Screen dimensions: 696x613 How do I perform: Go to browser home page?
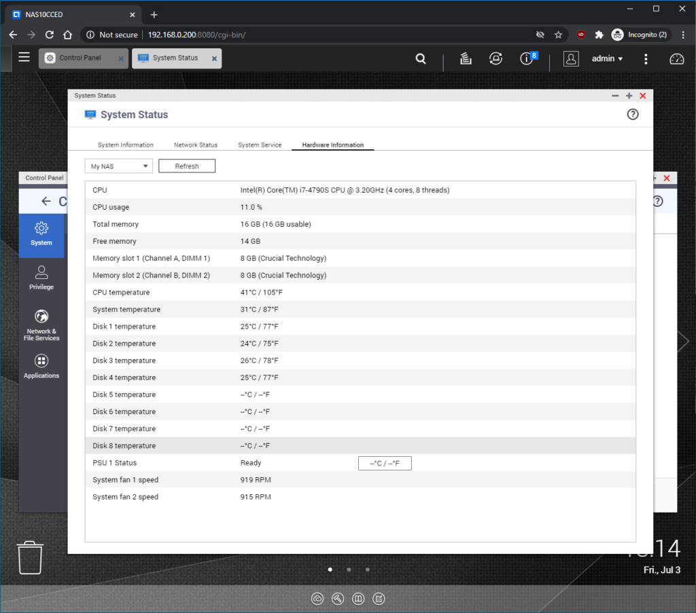(67, 35)
